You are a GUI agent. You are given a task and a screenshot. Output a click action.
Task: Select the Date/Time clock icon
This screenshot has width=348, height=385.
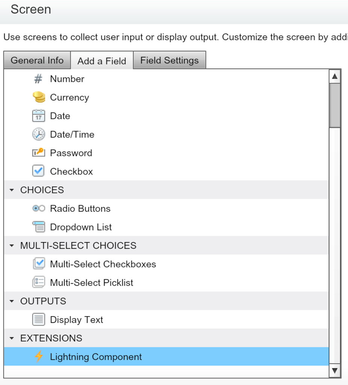[38, 134]
